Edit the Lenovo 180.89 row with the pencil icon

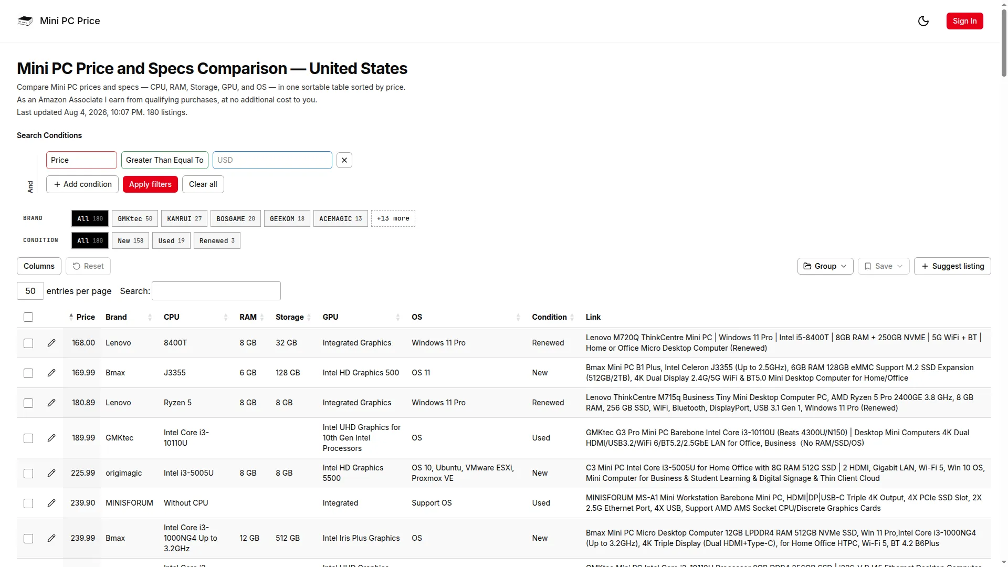point(51,403)
